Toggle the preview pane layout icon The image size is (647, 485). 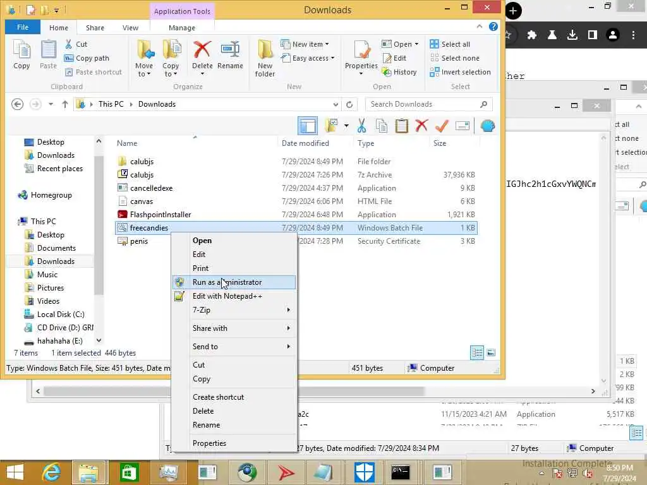[308, 126]
